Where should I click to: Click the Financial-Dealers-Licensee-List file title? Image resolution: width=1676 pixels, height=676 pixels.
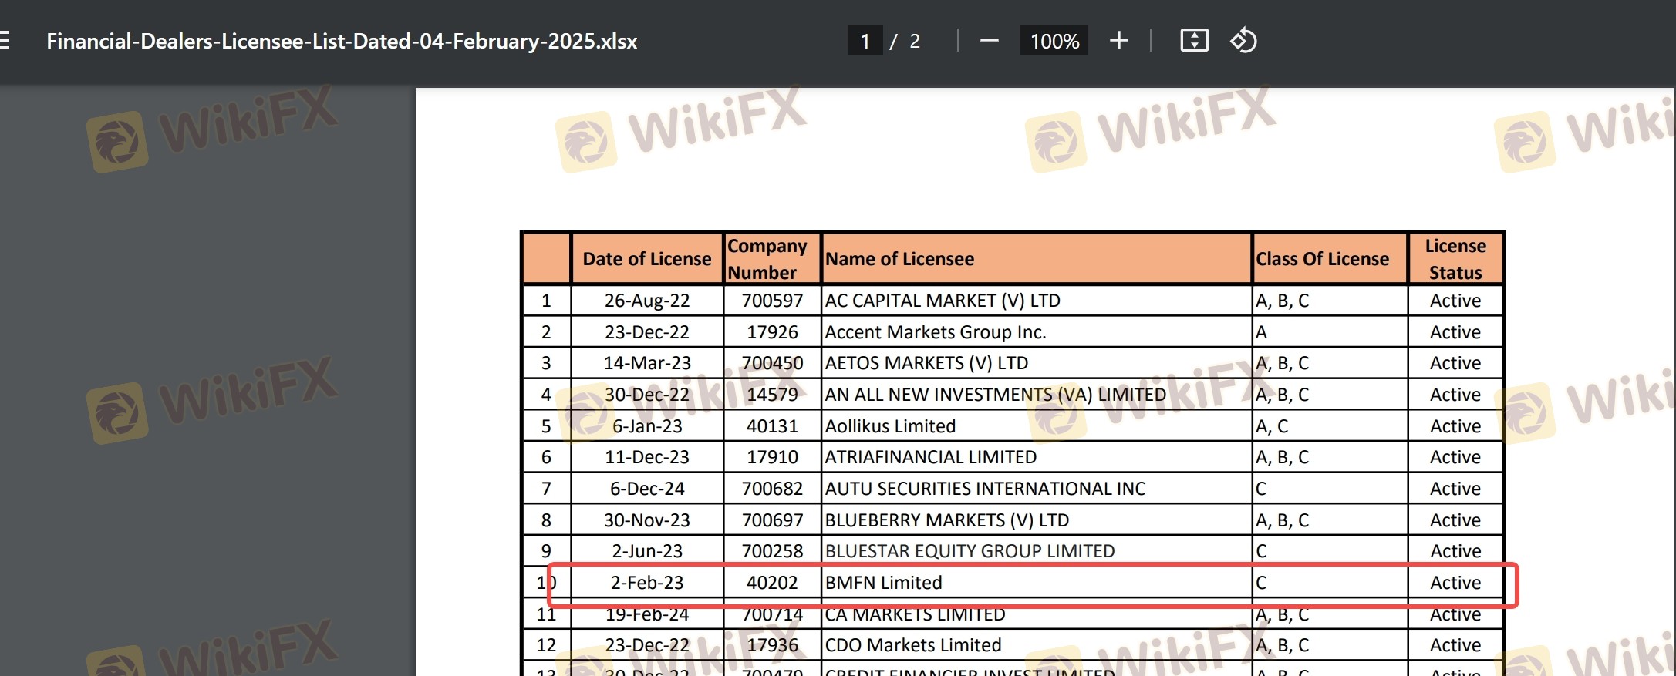(342, 41)
